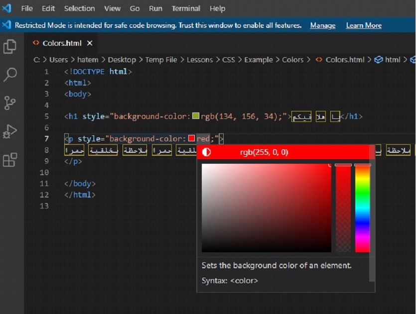416x314 pixels.
Task: Click the hatem breadcrumb segment
Action: tap(88, 60)
